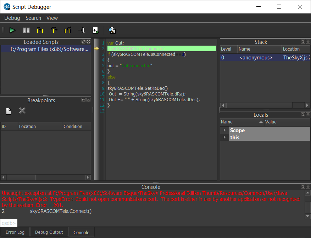This screenshot has width=311, height=238.
Task: Click the Level column header in Stack
Action: [x=229, y=49]
